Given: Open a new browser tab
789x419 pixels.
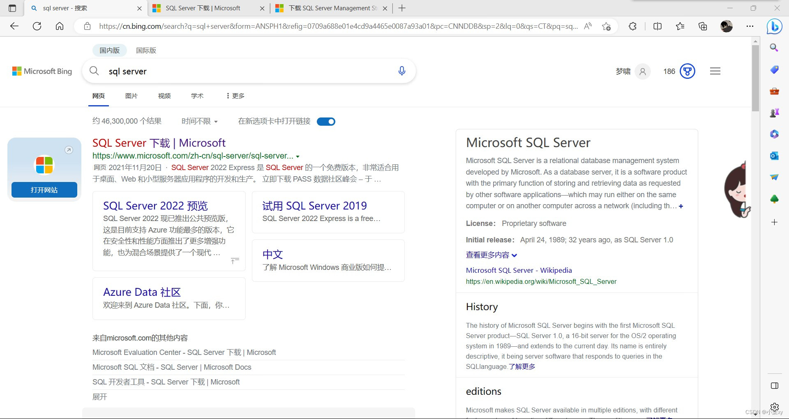Looking at the screenshot, I should (402, 8).
